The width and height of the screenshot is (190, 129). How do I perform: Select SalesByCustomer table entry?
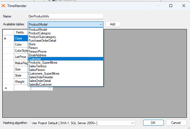point(65,84)
